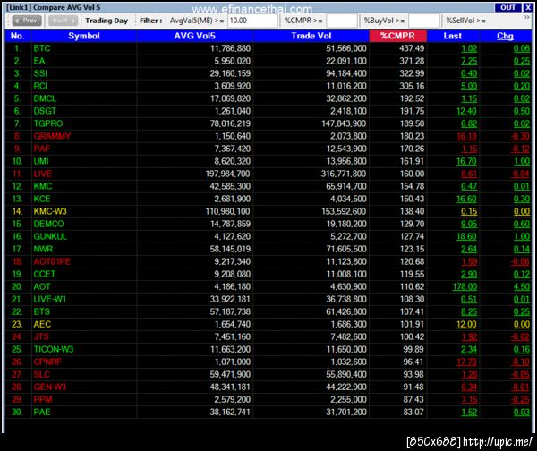Select the RCI symbol
The height and width of the screenshot is (451, 537).
[40, 86]
